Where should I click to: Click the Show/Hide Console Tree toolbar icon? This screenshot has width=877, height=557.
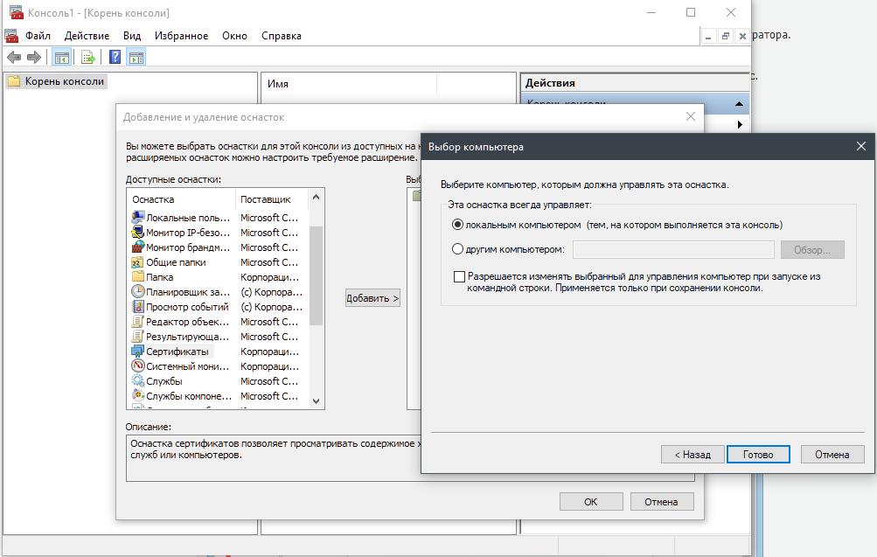62,58
